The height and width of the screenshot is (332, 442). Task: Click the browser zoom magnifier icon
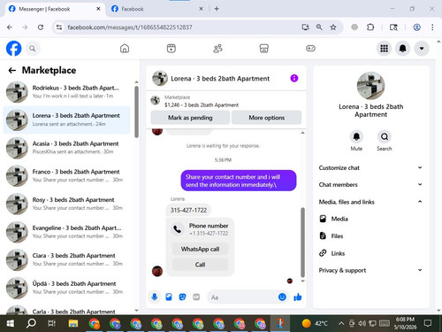319,27
